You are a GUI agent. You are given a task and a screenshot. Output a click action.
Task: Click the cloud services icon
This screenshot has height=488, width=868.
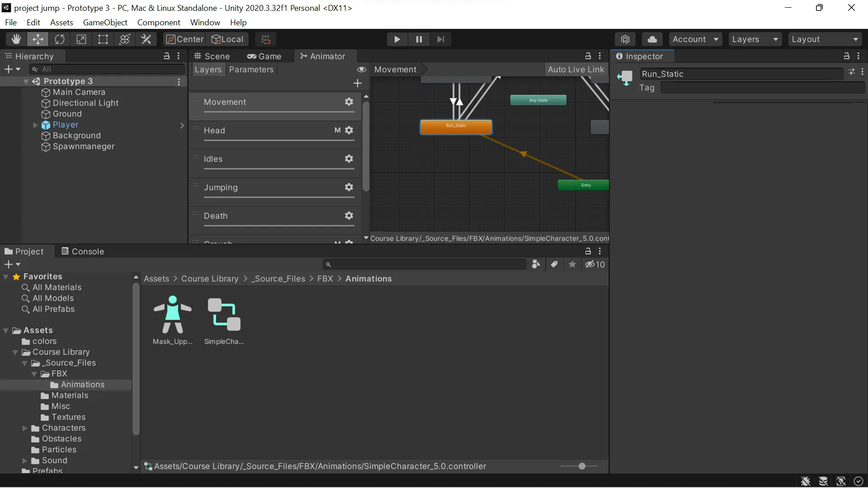[x=652, y=39]
